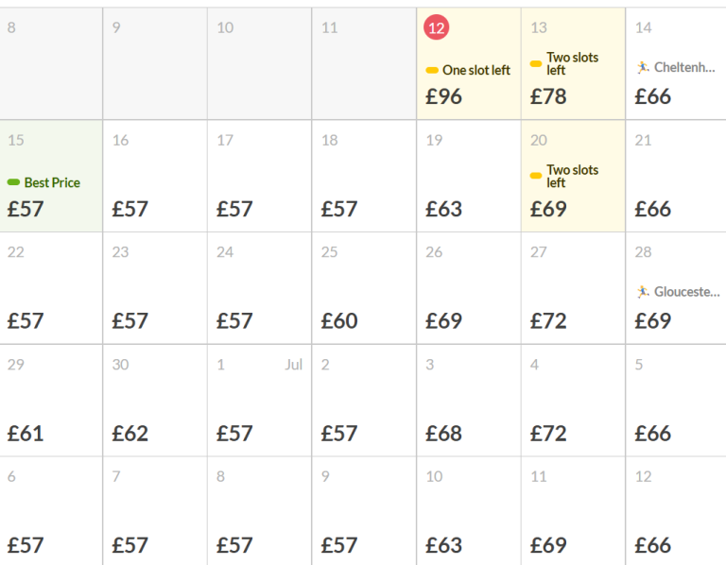Select July 11 priced at £69

(x=573, y=511)
